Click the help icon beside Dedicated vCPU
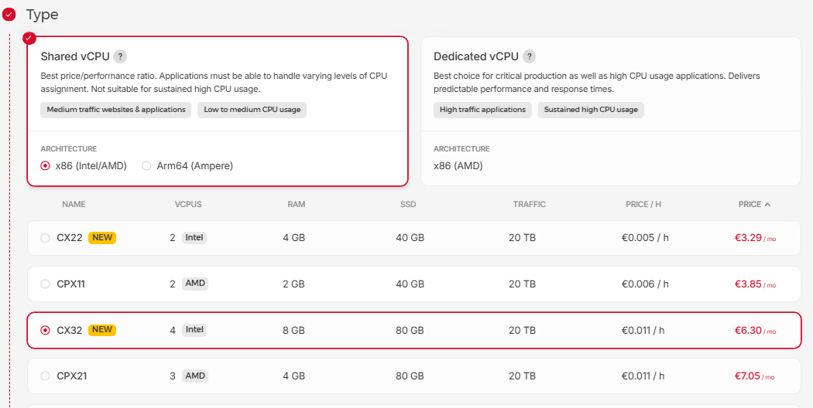The image size is (813, 408). tap(529, 56)
